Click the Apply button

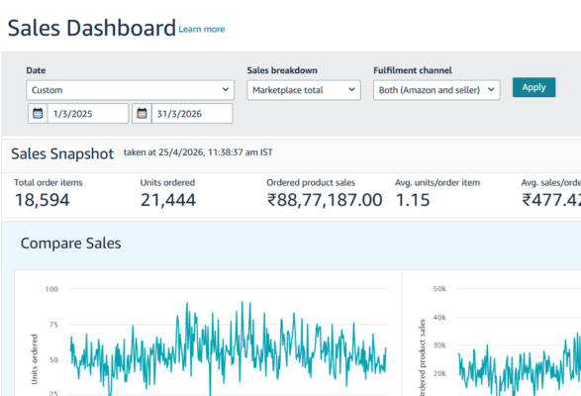click(x=533, y=87)
